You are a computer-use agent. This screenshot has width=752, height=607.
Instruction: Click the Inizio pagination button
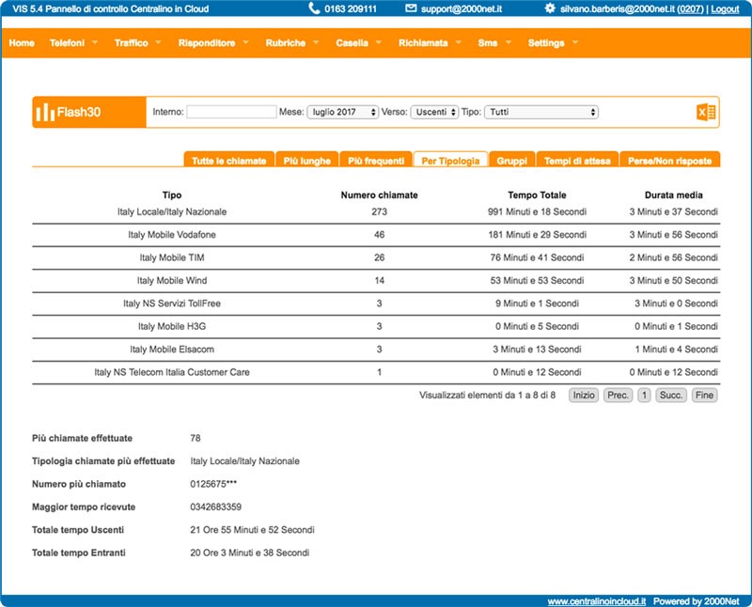[x=584, y=395]
